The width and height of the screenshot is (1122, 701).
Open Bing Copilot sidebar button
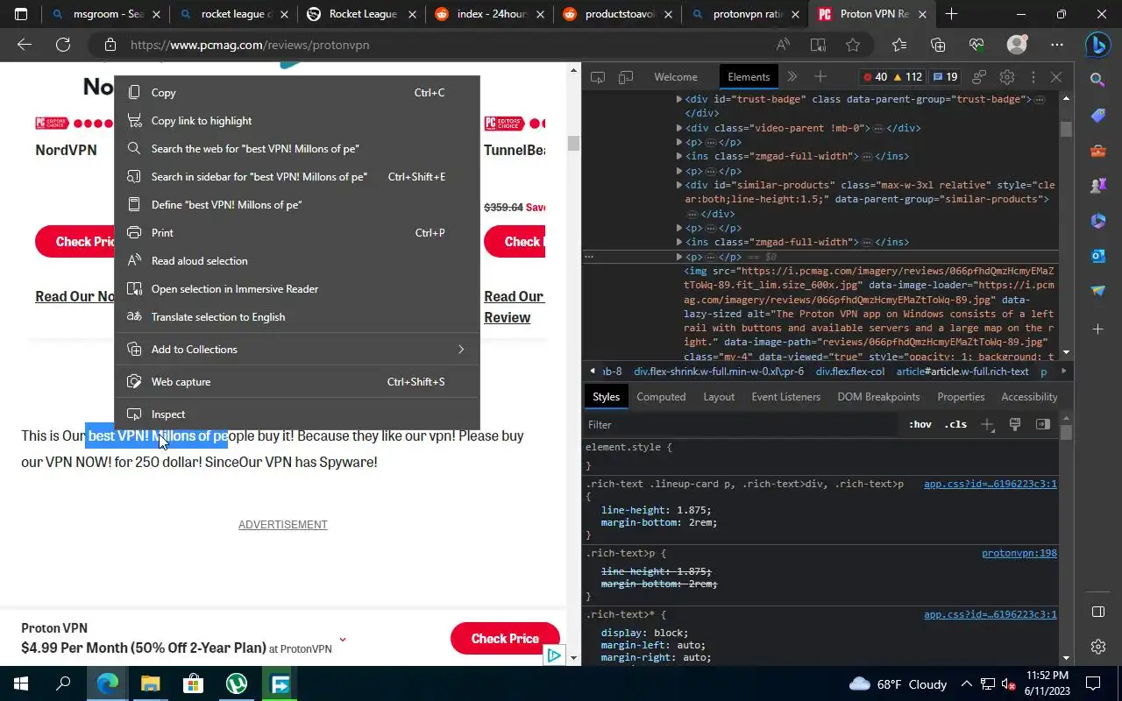tap(1097, 45)
